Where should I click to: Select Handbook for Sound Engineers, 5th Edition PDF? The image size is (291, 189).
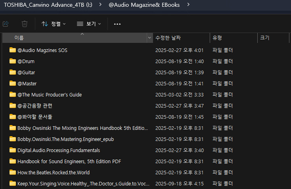[69, 162]
